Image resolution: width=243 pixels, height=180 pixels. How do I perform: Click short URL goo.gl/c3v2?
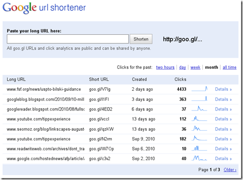[100, 159]
